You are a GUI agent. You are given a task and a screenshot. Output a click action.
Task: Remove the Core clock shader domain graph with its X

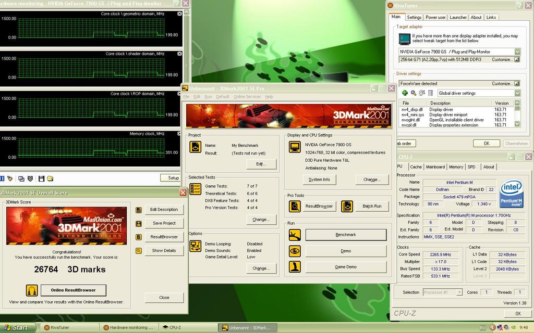[x=179, y=54]
